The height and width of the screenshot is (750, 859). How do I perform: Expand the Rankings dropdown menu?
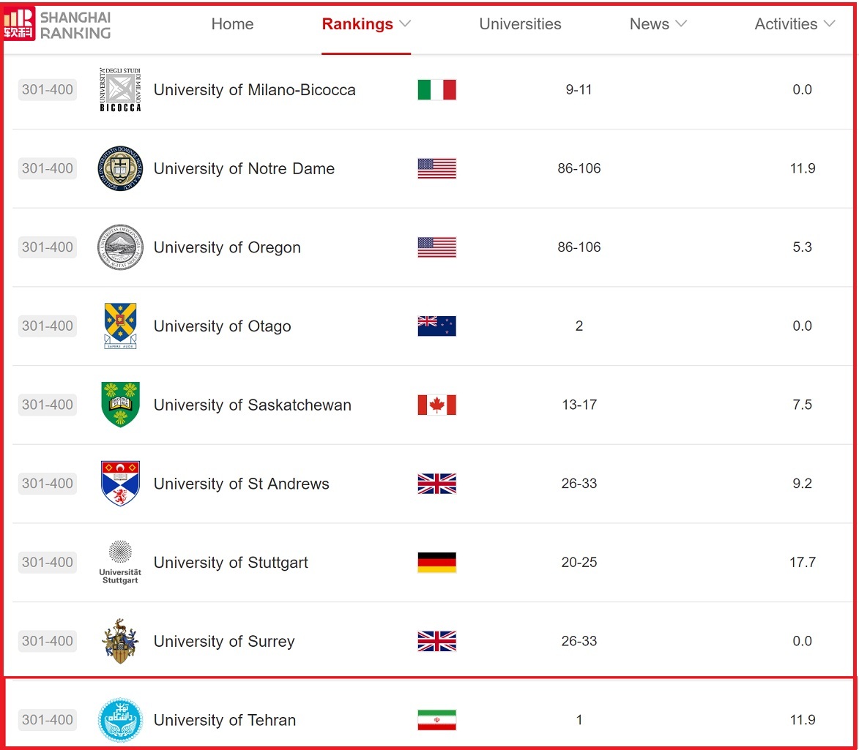[x=366, y=24]
